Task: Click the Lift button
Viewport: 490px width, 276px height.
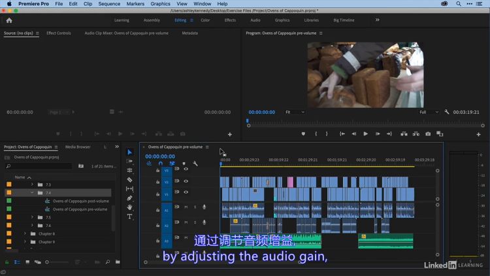Action: (404, 133)
